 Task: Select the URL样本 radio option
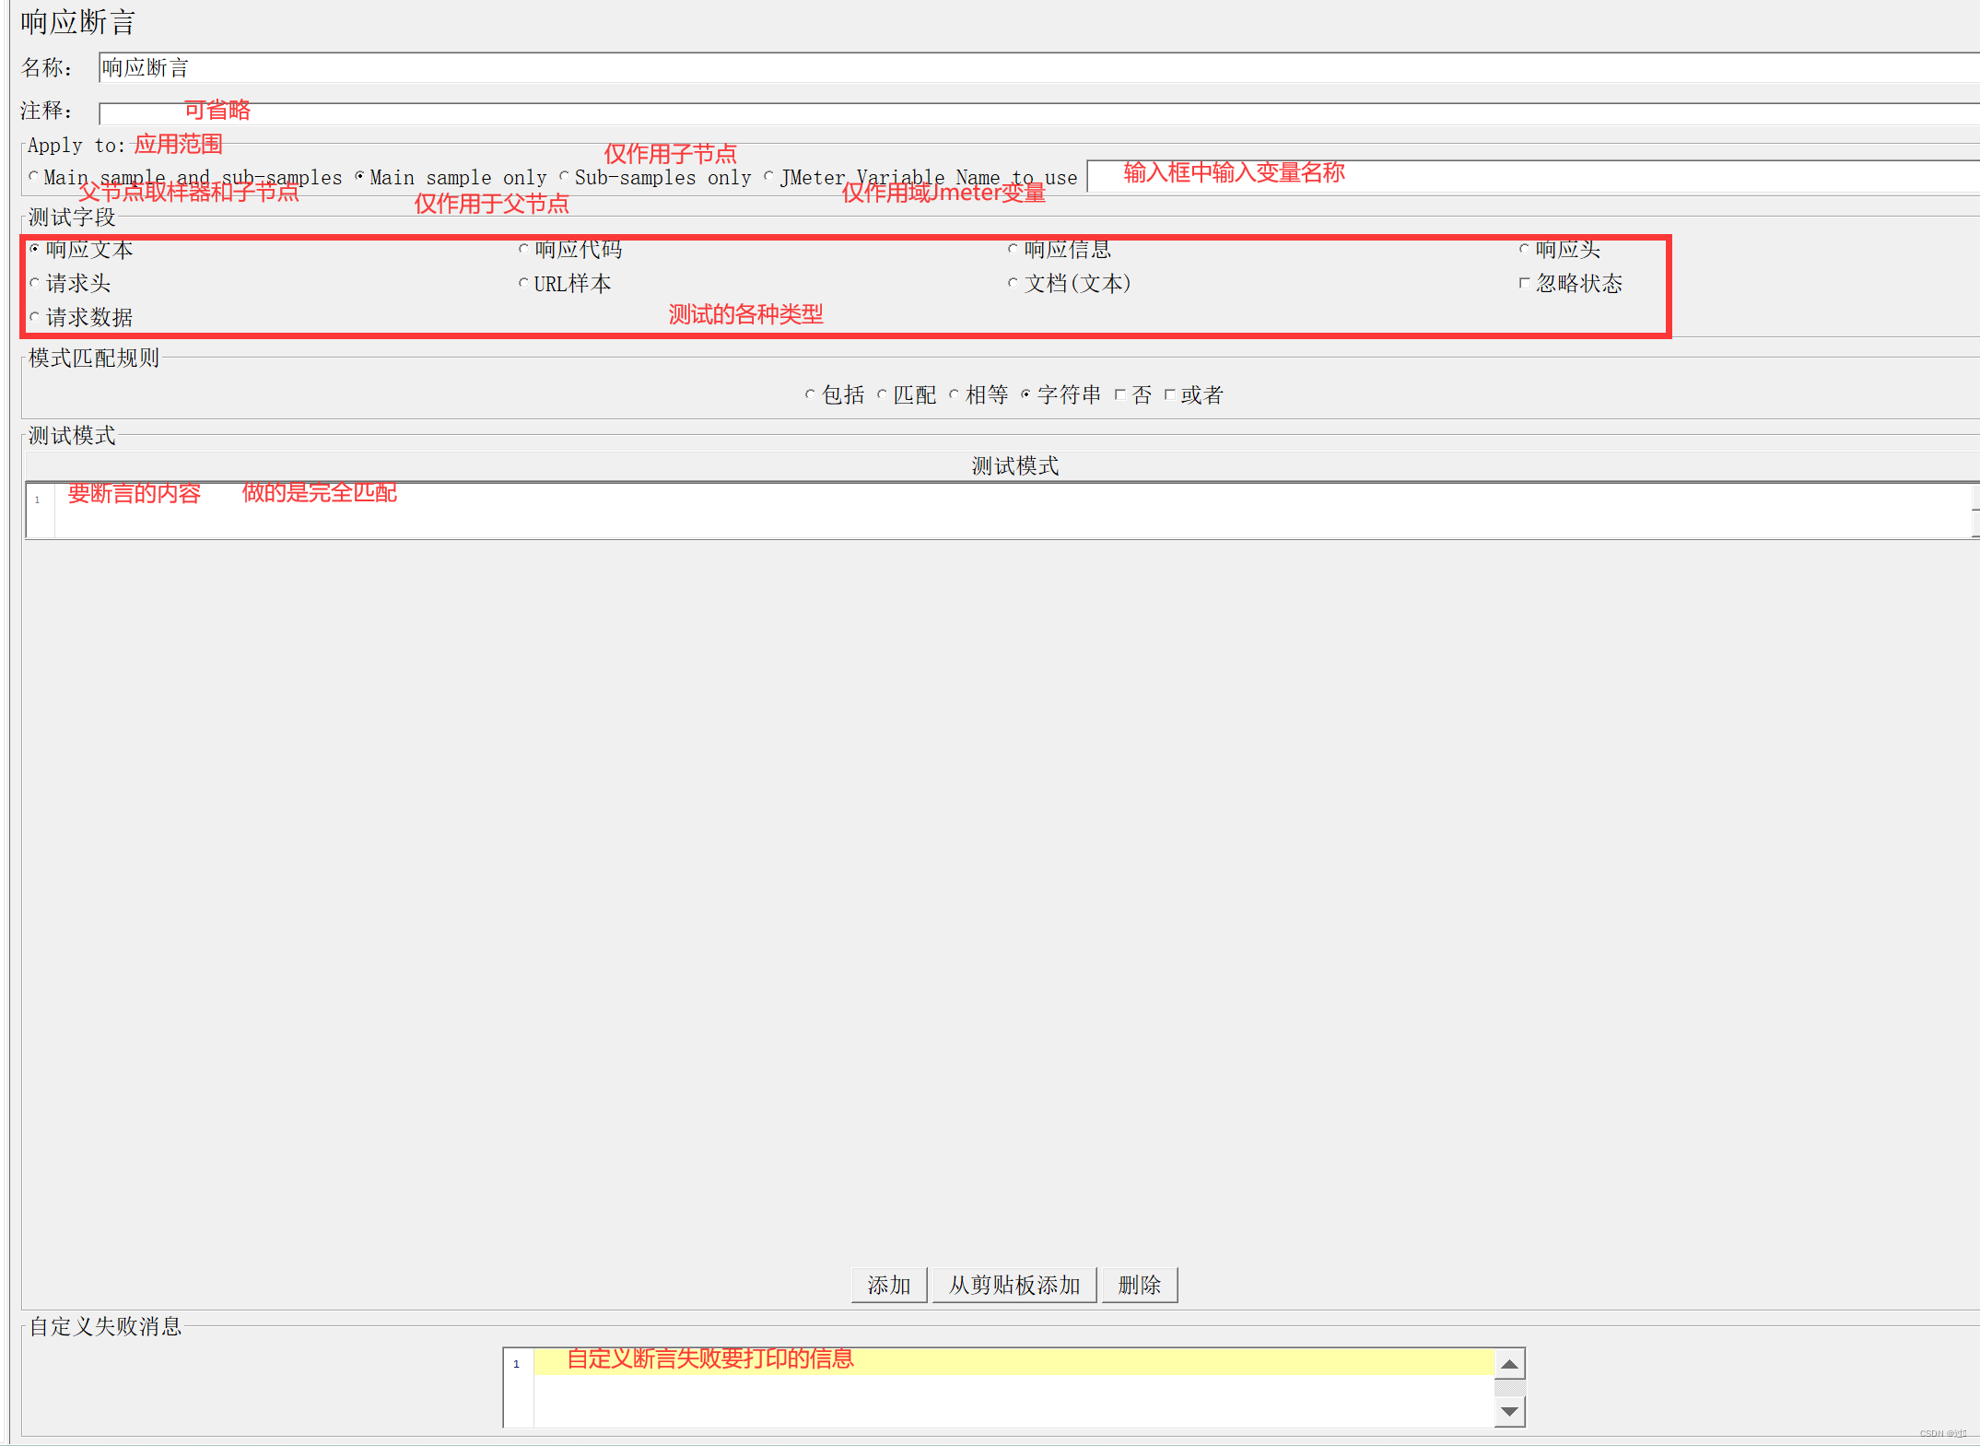524,283
